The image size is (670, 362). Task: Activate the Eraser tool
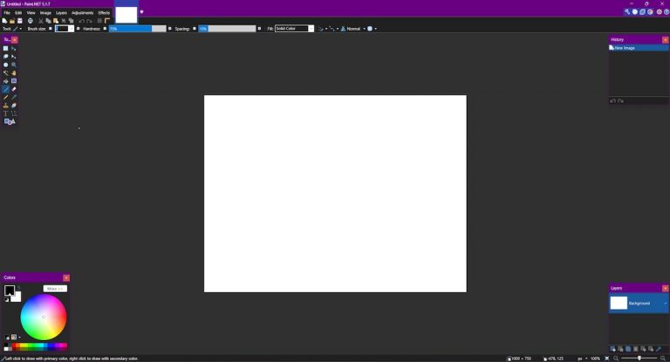coord(14,89)
